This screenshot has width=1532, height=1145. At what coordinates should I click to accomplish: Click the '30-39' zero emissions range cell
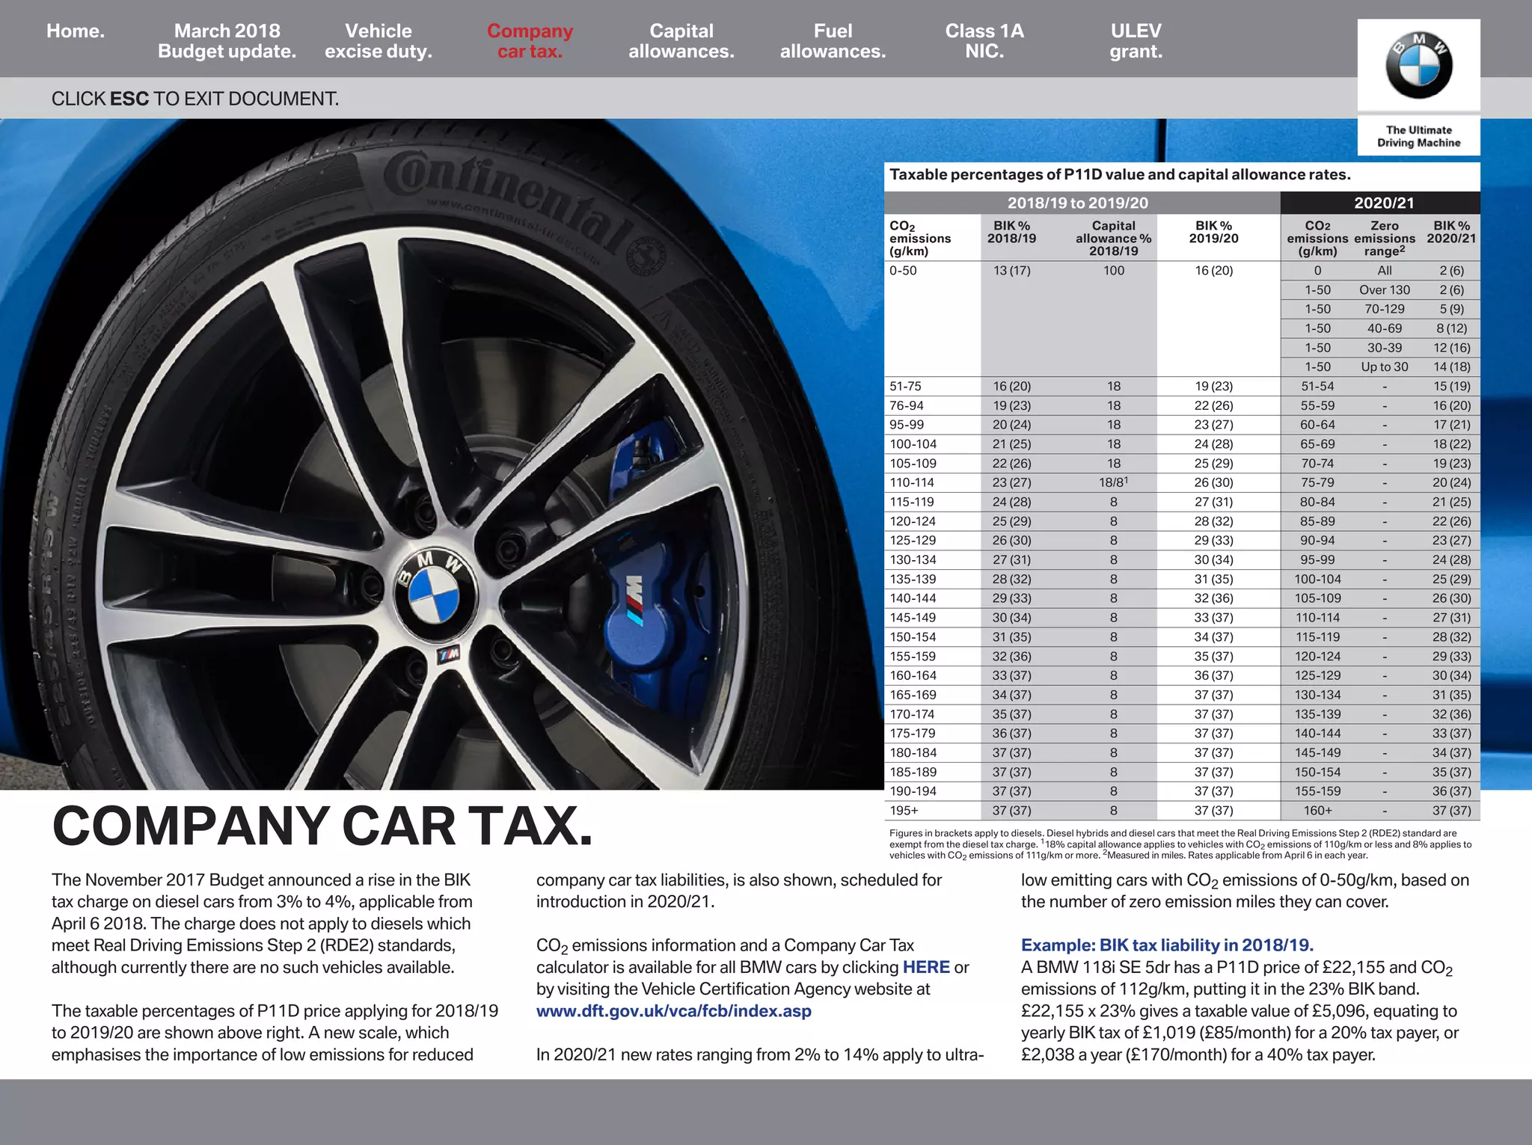coord(1385,348)
